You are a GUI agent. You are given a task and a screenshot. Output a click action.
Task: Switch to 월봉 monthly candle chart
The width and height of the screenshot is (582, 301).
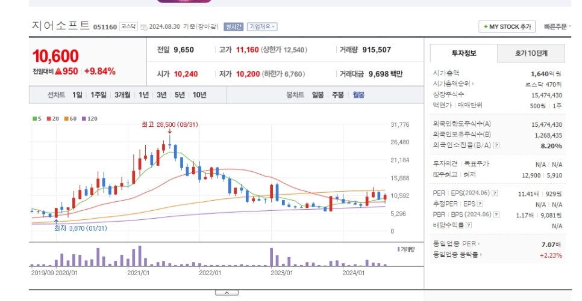(x=358, y=95)
